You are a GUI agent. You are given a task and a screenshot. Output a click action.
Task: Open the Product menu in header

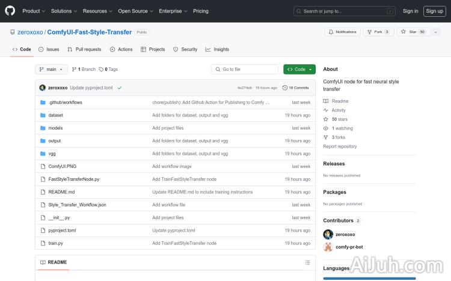[x=33, y=11]
